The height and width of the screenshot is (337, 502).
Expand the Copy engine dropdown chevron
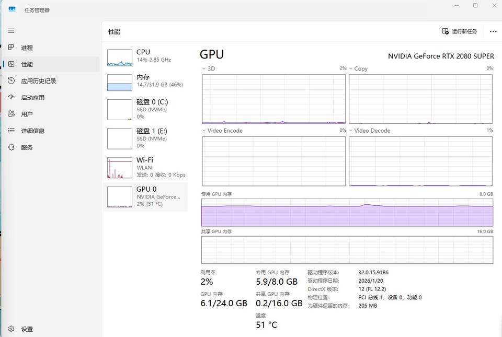pos(351,68)
